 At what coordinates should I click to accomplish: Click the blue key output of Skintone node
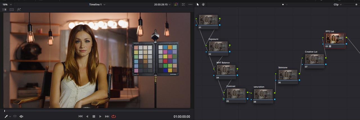point(299,80)
